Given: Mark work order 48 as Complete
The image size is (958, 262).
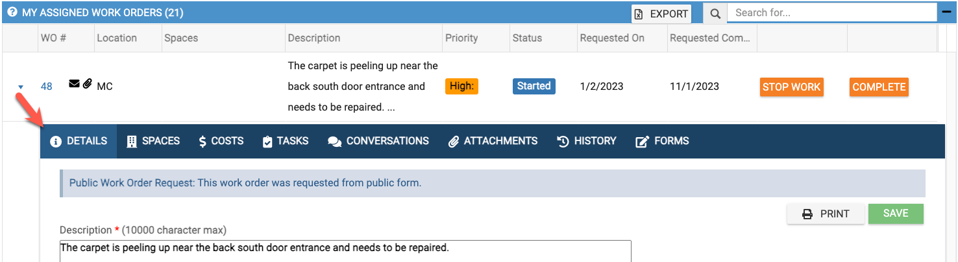Looking at the screenshot, I should click(879, 87).
